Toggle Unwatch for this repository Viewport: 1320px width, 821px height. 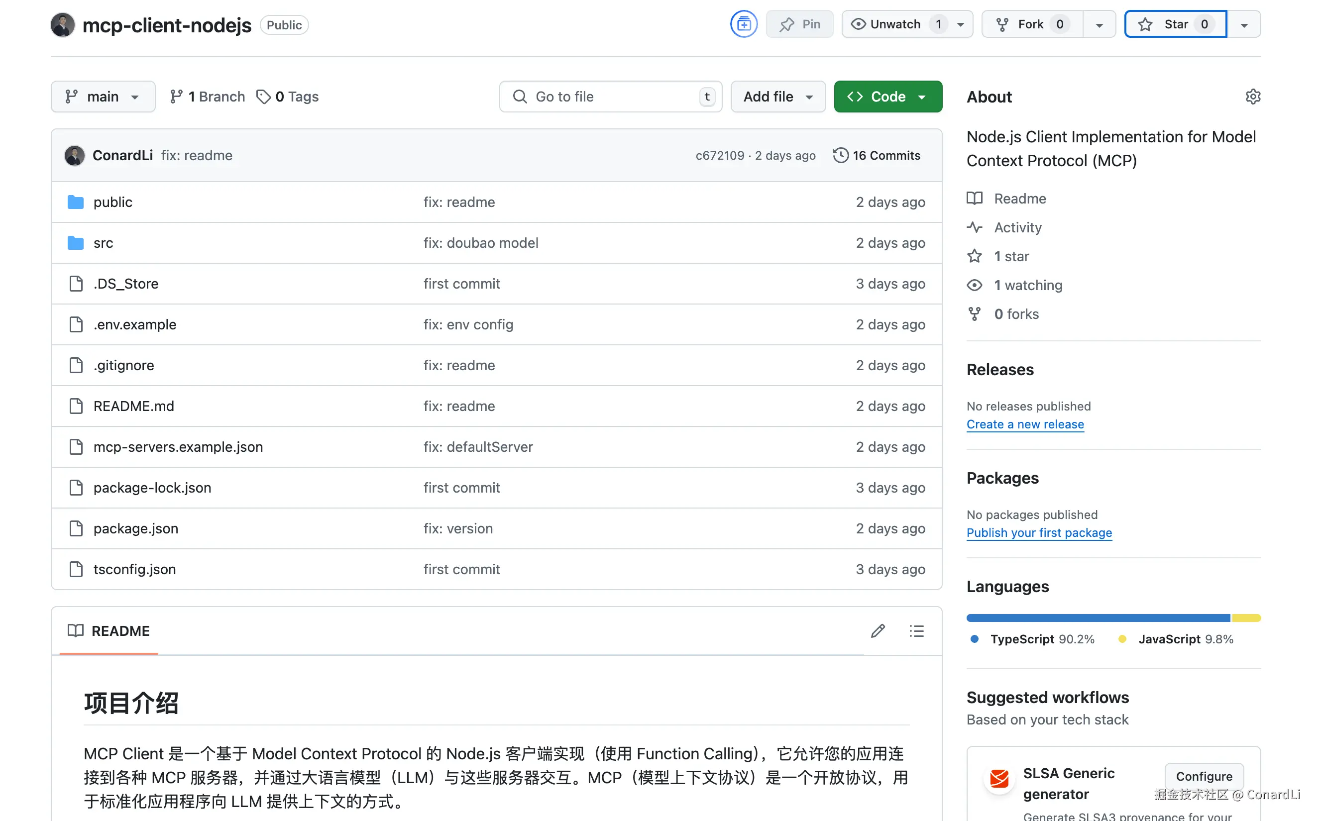click(x=895, y=24)
